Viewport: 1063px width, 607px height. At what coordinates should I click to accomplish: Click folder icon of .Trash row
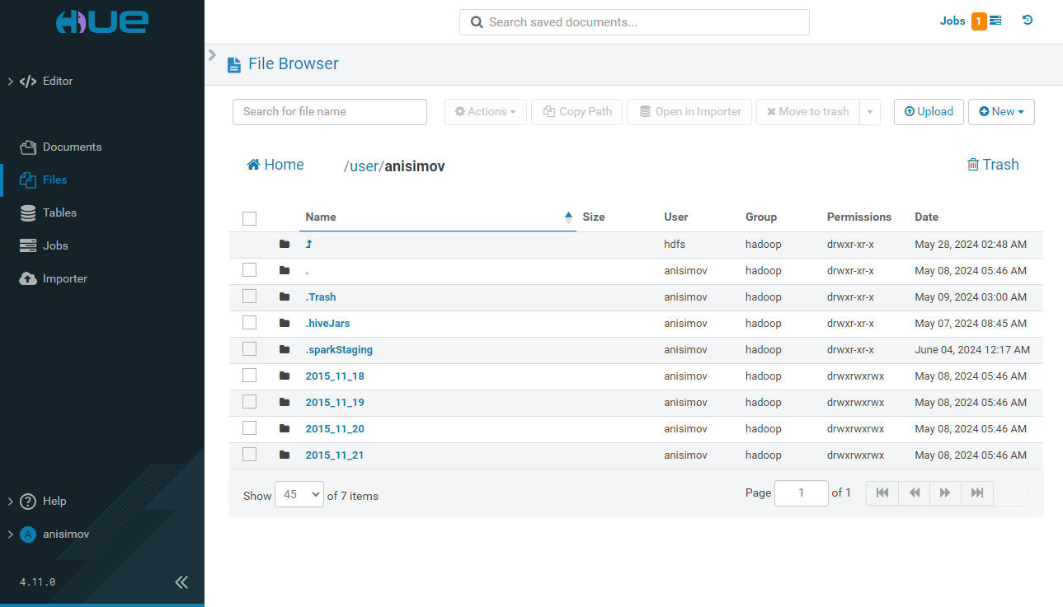[x=285, y=296]
